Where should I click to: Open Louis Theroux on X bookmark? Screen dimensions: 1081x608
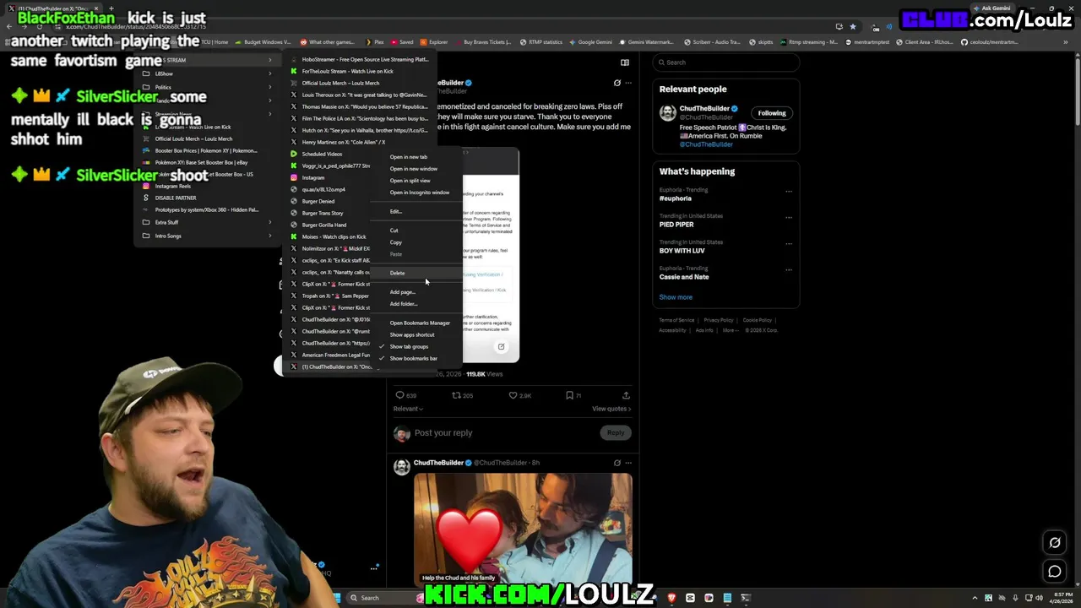[360, 95]
